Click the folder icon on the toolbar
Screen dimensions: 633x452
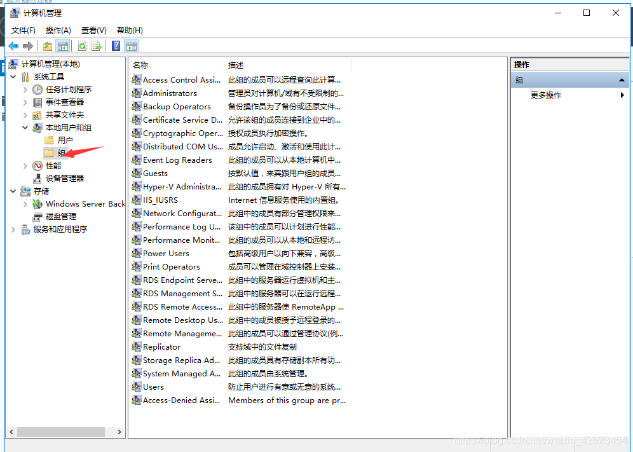click(48, 45)
